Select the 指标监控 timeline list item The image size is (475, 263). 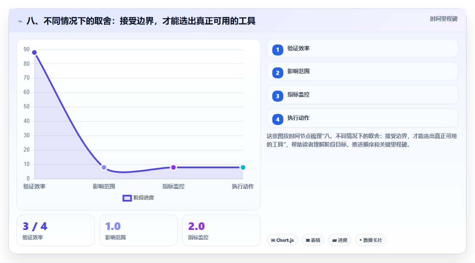(x=362, y=95)
